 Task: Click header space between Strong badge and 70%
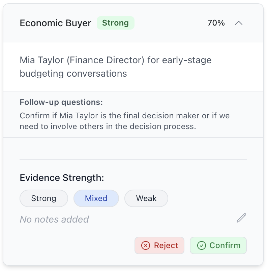[170, 23]
